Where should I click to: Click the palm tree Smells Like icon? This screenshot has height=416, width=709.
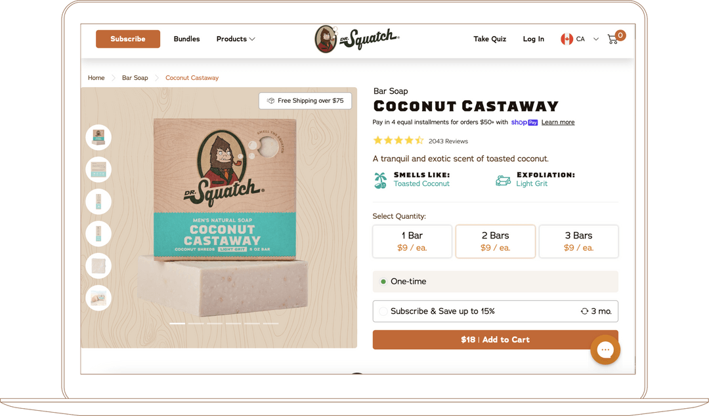click(381, 180)
